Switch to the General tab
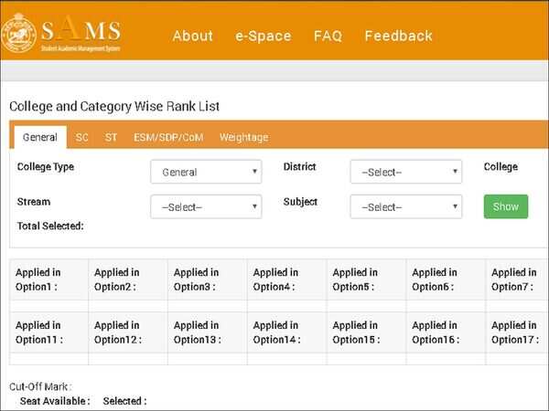 pyautogui.click(x=40, y=138)
